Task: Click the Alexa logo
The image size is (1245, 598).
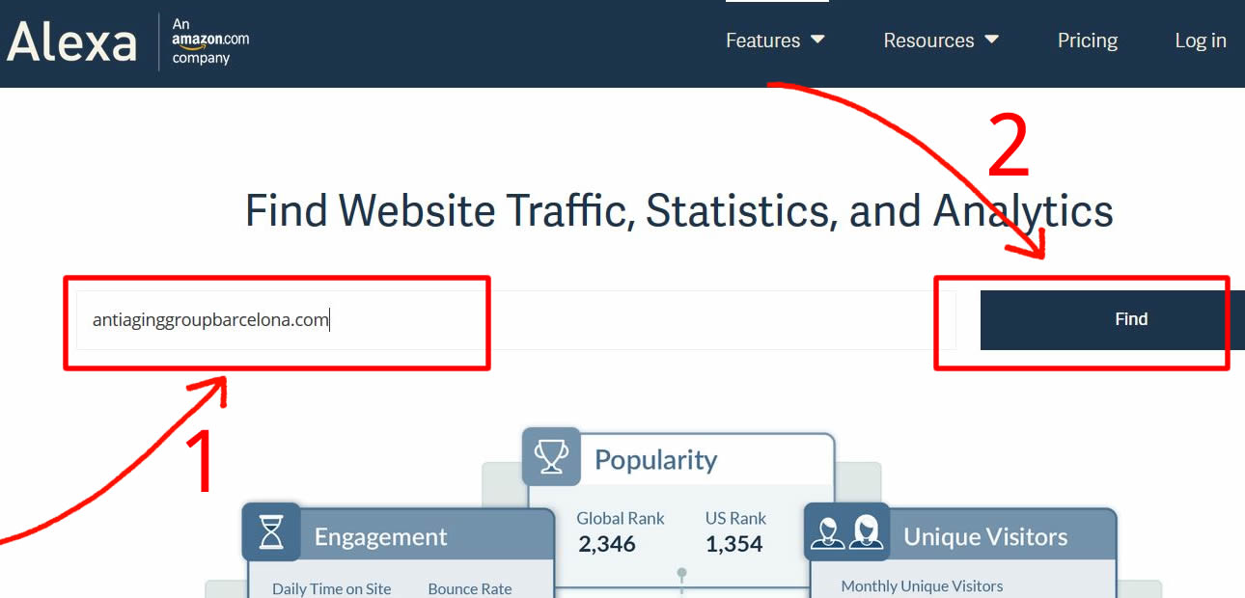Action: pyautogui.click(x=72, y=41)
